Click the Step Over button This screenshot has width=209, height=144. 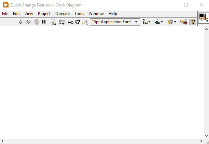[78, 22]
